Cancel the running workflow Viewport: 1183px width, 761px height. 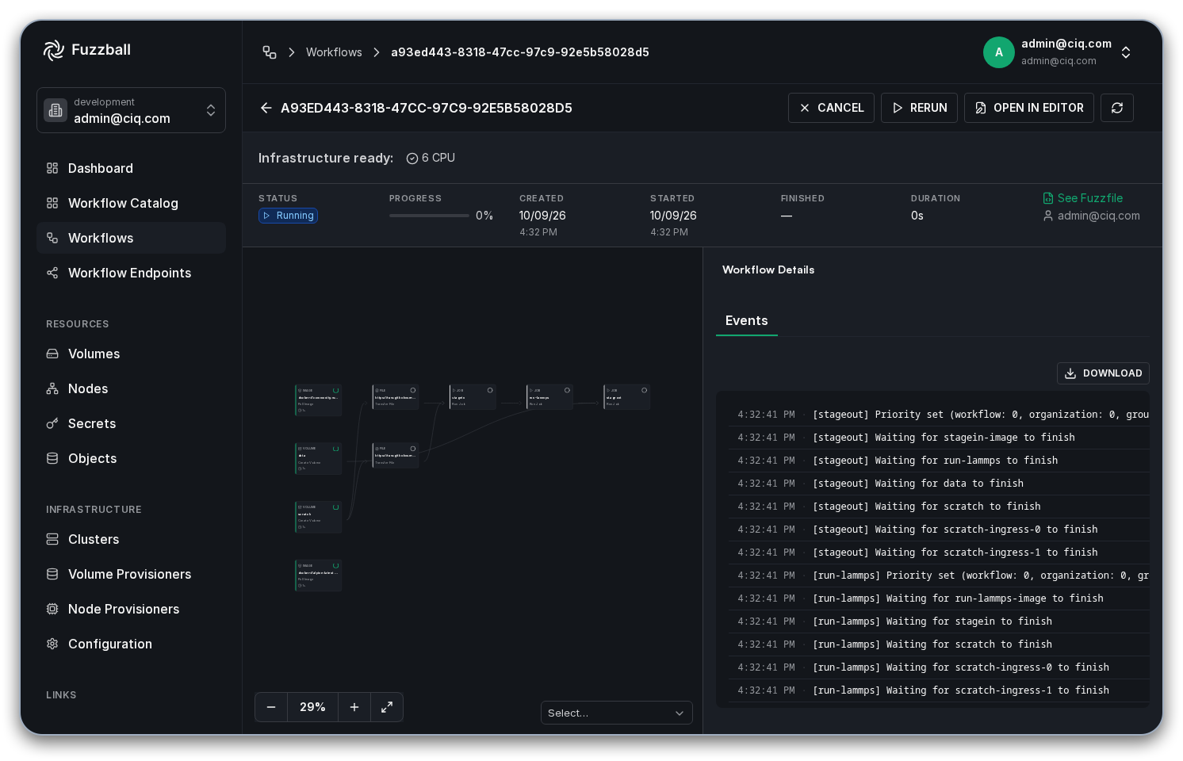click(831, 108)
